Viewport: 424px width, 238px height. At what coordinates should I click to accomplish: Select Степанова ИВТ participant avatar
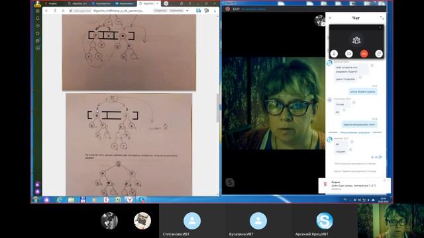click(192, 221)
